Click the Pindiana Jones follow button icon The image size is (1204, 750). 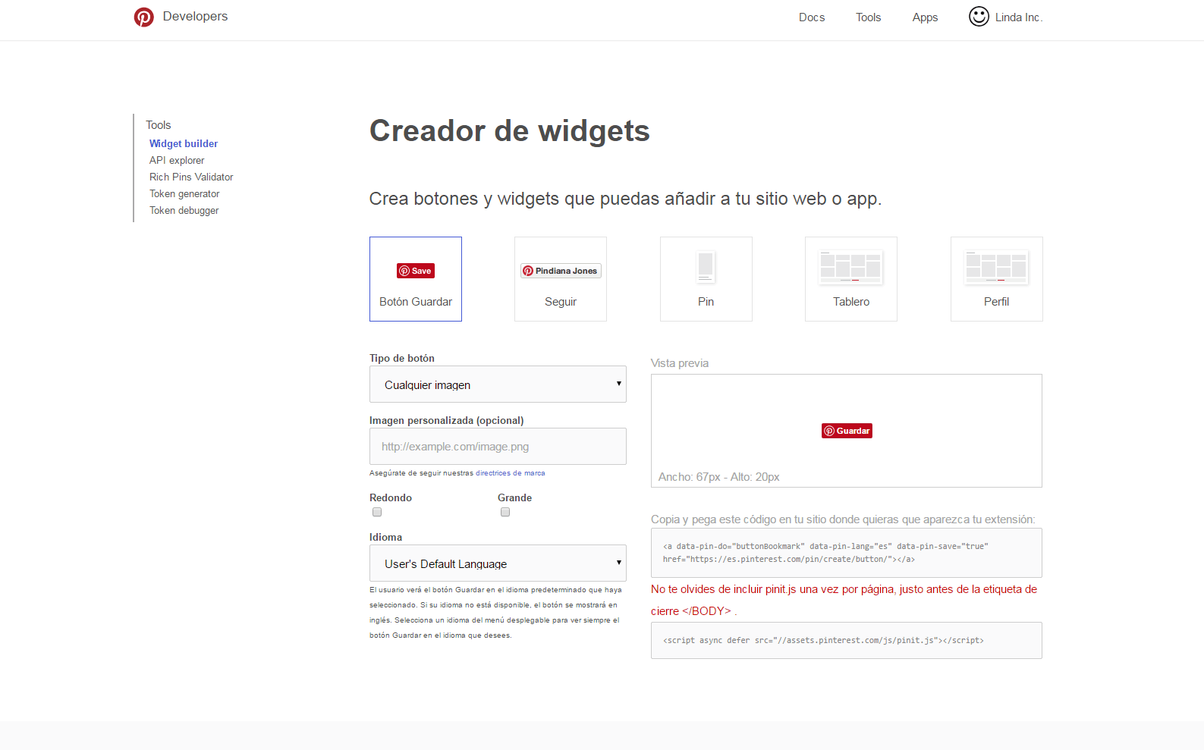[561, 271]
